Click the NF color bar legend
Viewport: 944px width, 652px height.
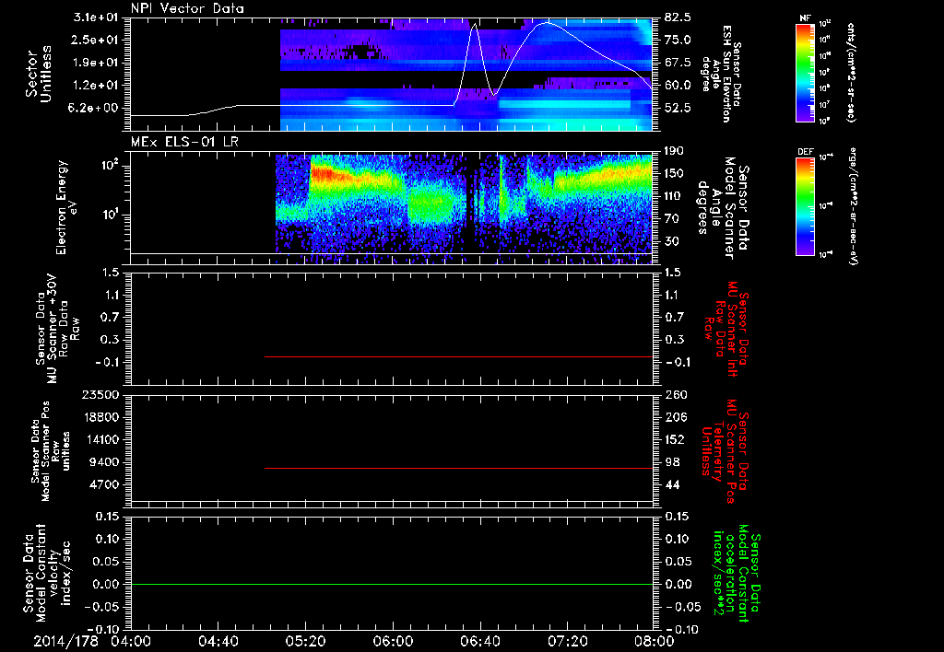[x=805, y=72]
